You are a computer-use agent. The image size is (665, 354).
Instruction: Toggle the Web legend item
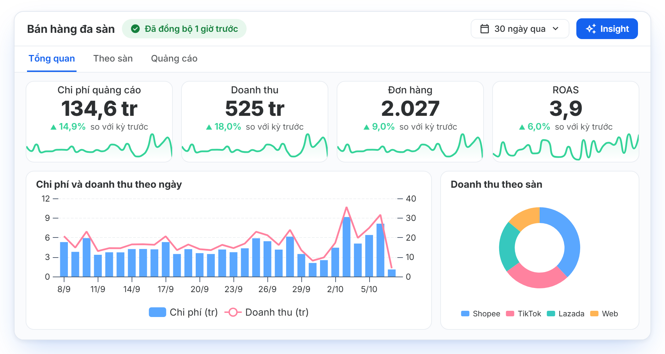pyautogui.click(x=604, y=314)
